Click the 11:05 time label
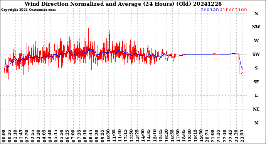The width and height of the screenshot is (266, 144). (x=114, y=136)
